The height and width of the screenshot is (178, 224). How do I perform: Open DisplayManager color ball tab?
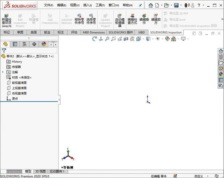tap(44, 44)
